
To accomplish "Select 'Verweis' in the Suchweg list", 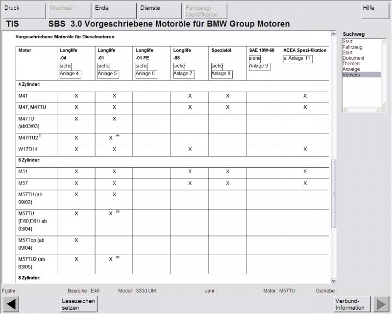I will tap(362, 75).
